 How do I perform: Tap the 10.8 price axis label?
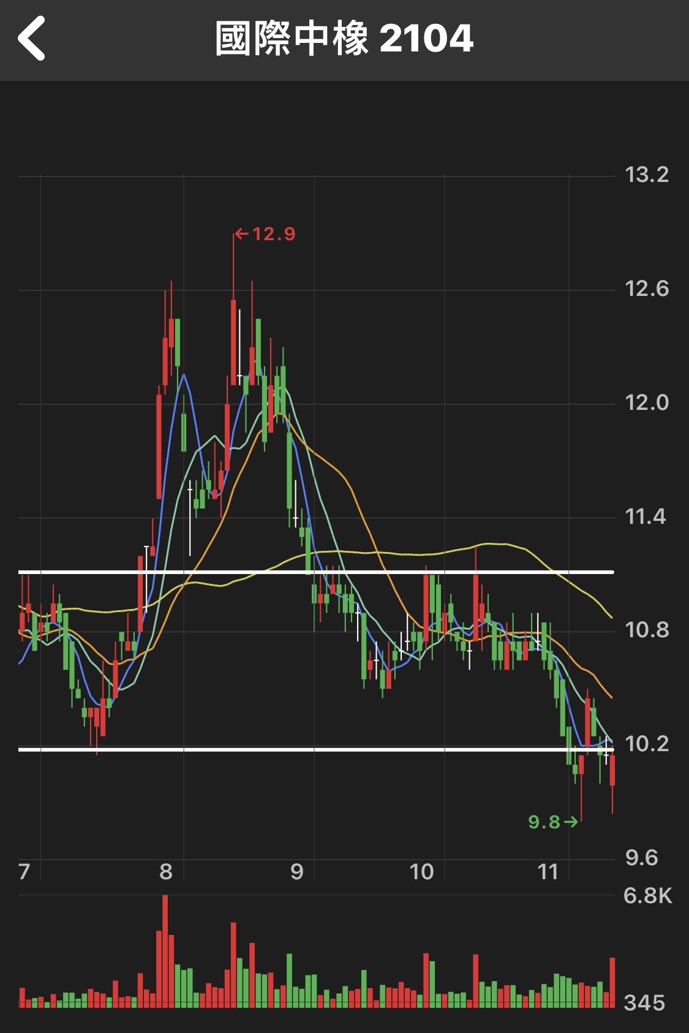click(646, 630)
